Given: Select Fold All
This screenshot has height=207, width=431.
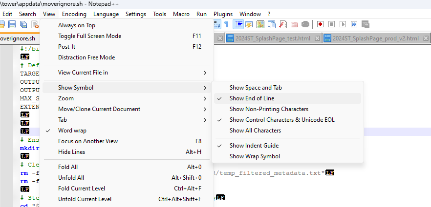Looking at the screenshot, I should (x=126, y=167).
